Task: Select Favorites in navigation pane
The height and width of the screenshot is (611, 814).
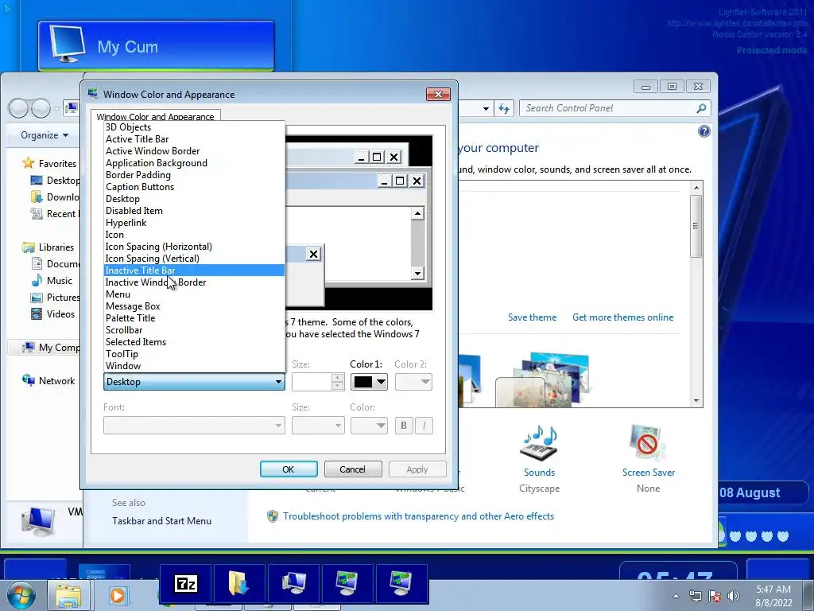Action: pos(50,164)
